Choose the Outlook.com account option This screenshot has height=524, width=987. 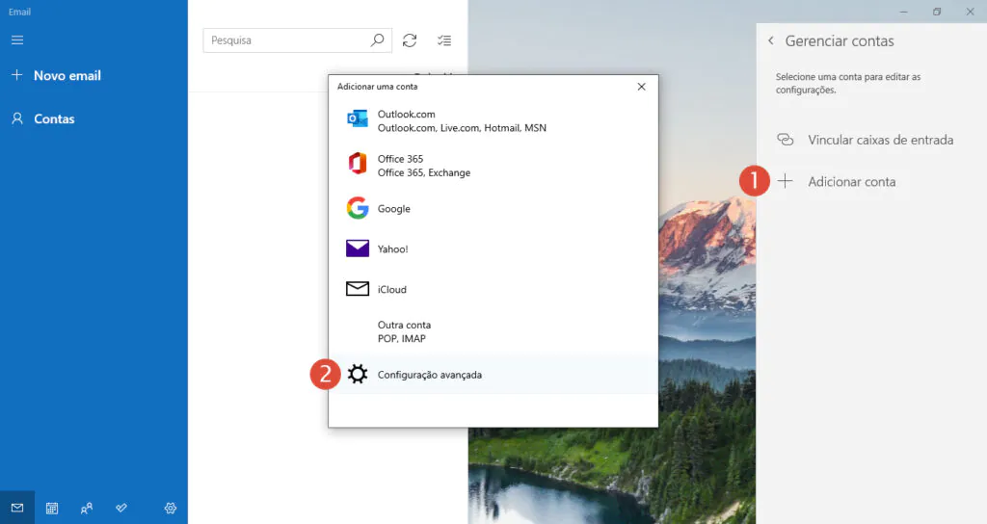pyautogui.click(x=493, y=120)
